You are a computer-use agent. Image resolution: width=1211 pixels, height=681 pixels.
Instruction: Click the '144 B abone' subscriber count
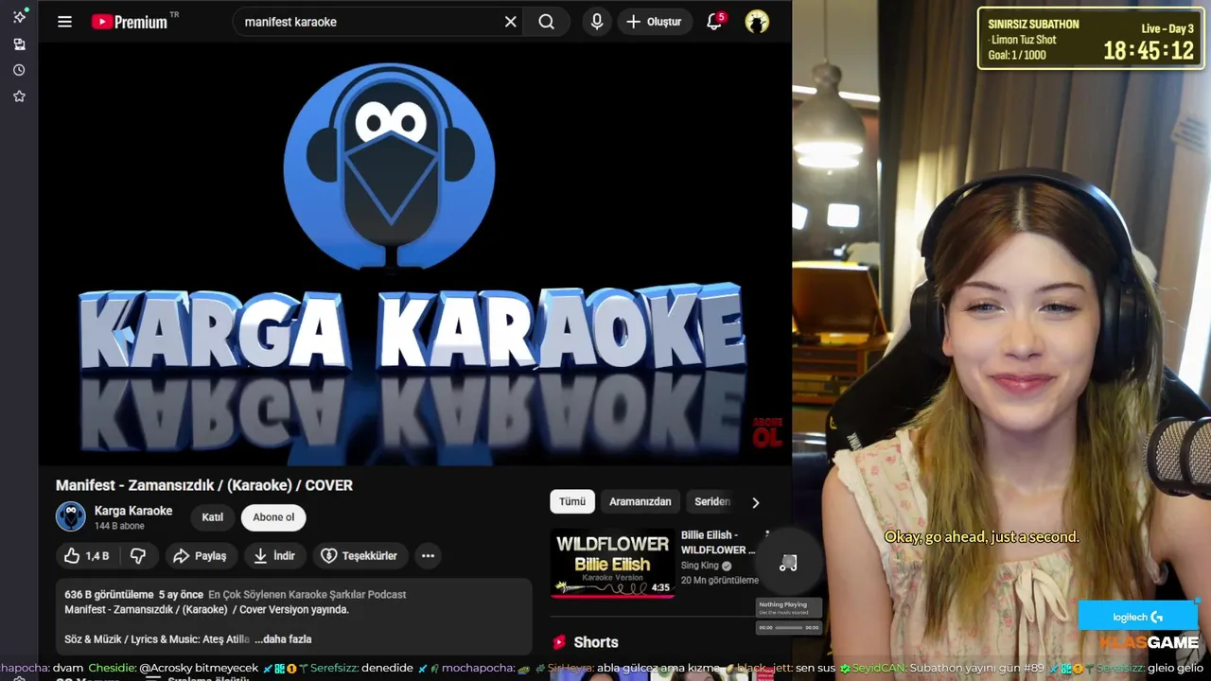pyautogui.click(x=119, y=526)
